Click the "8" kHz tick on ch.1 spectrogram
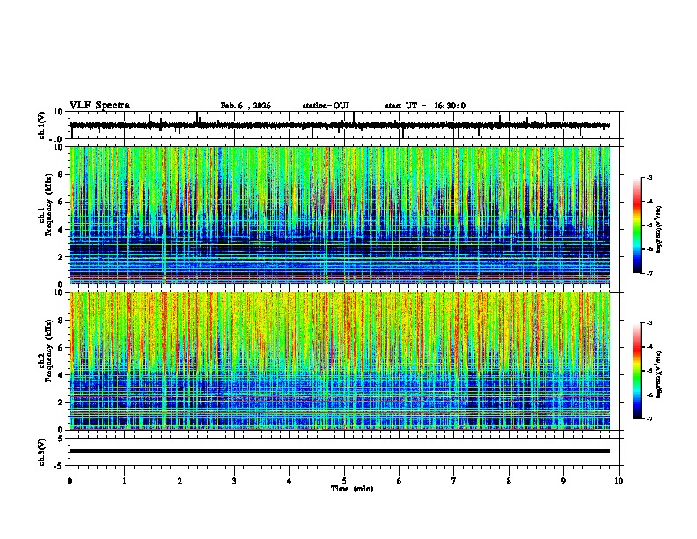 click(x=61, y=174)
